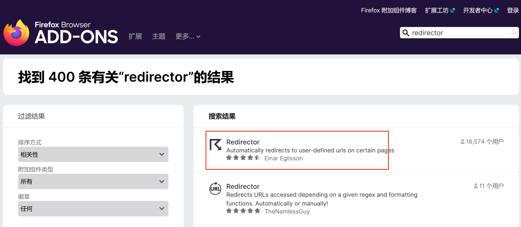
Task: Click the author name TheNamlessGuy
Action: (x=287, y=211)
